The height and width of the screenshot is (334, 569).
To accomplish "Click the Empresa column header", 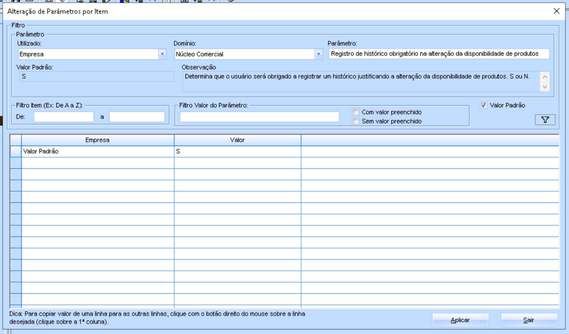I will pos(97,140).
